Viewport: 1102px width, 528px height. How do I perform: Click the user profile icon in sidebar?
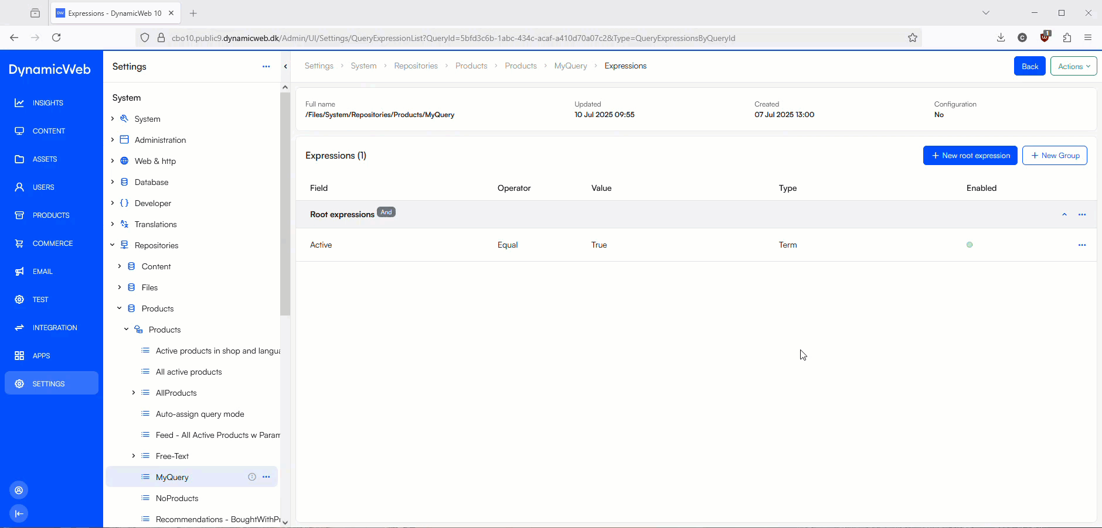click(x=19, y=491)
